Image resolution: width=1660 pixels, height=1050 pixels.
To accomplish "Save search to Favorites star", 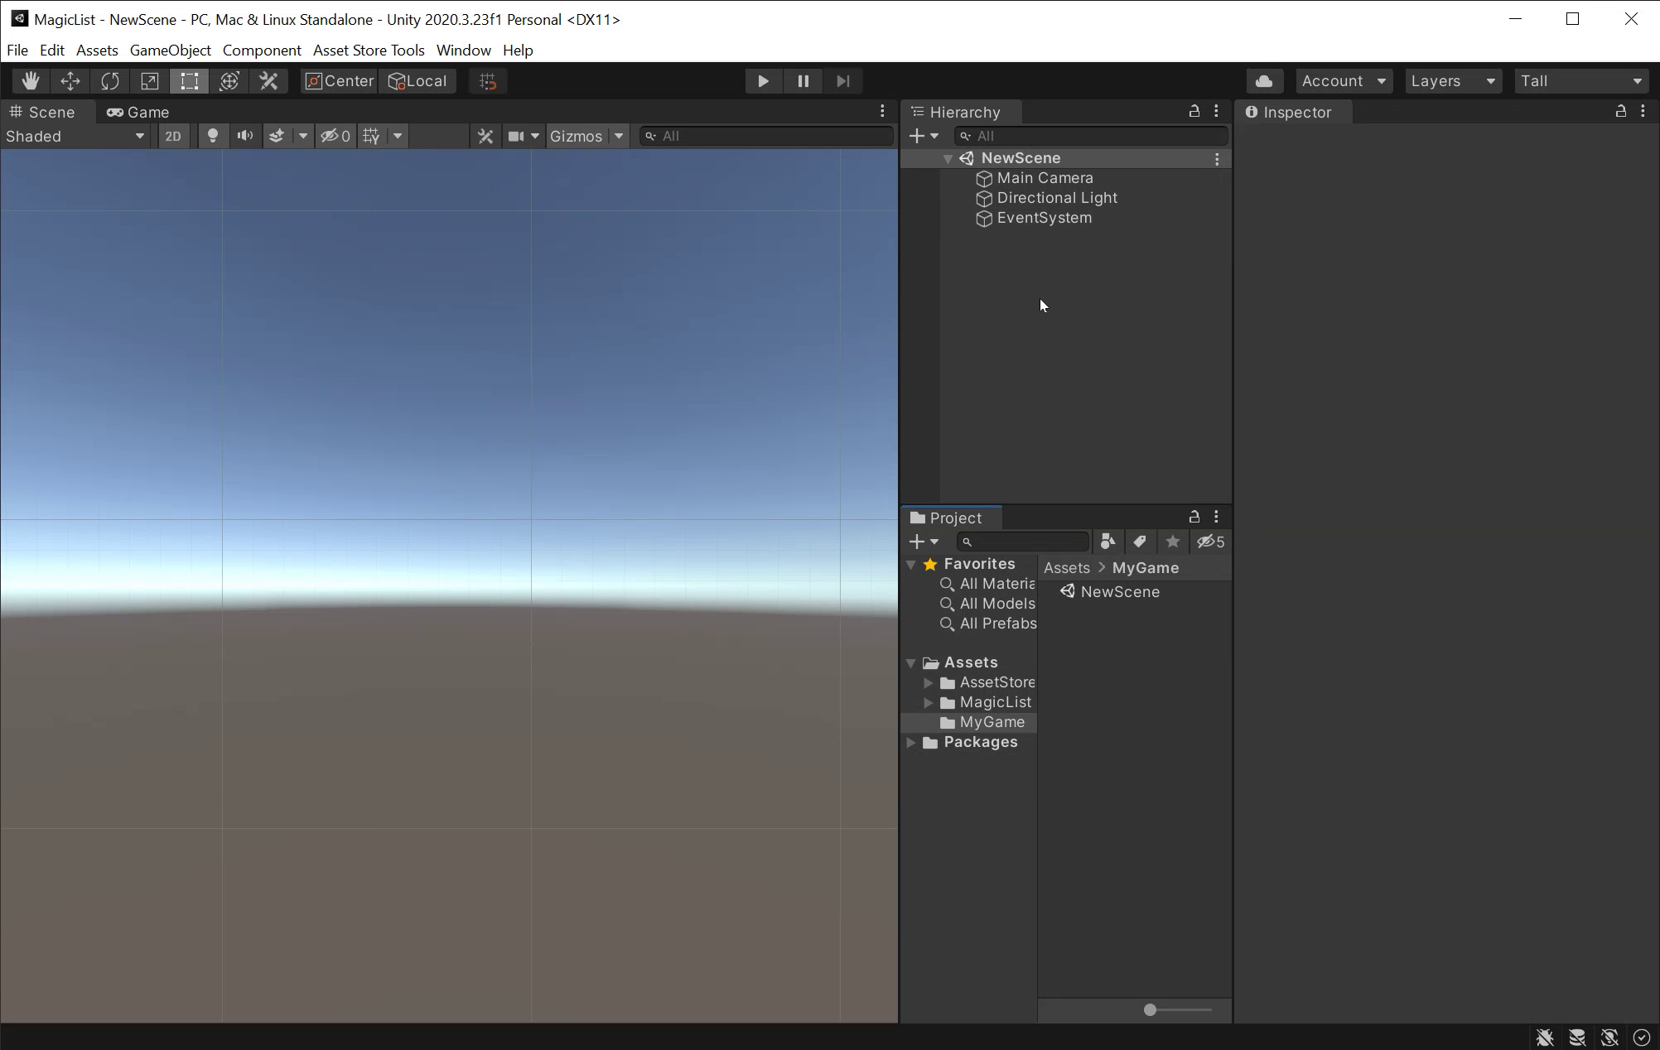I will click(1172, 542).
